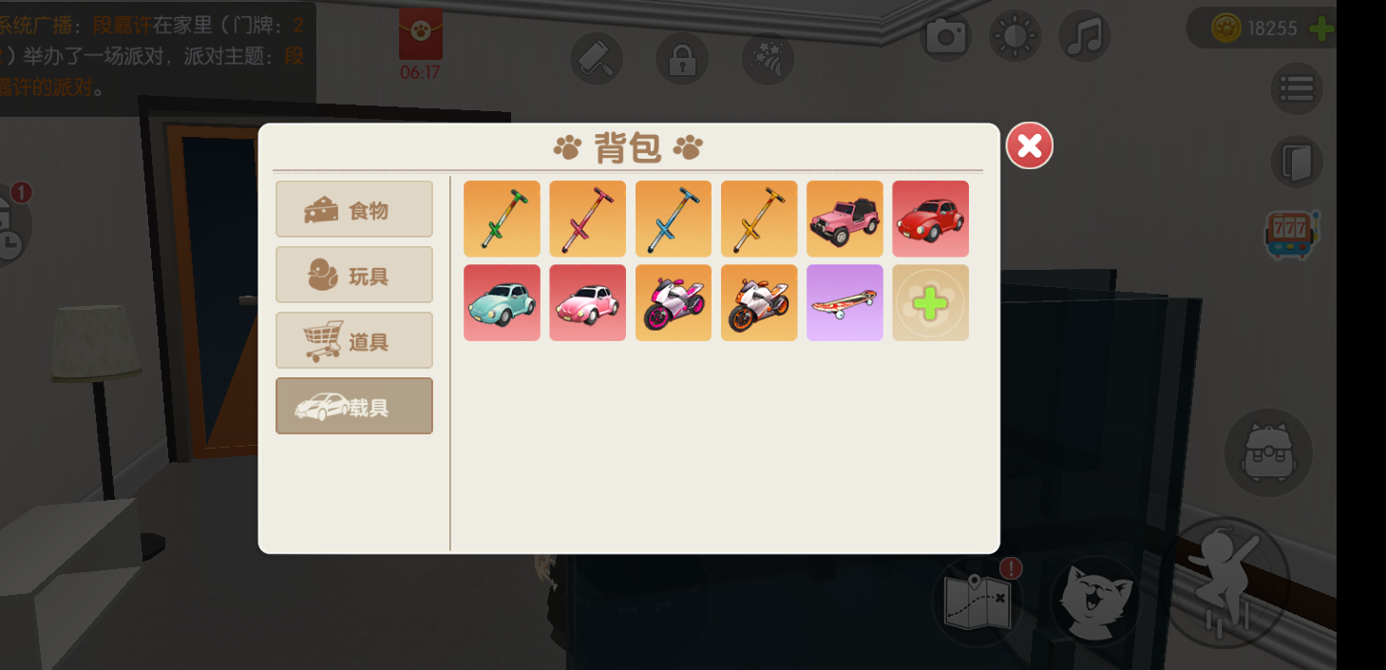Tap the green plus add slot
This screenshot has height=670, width=1386.
[x=930, y=302]
